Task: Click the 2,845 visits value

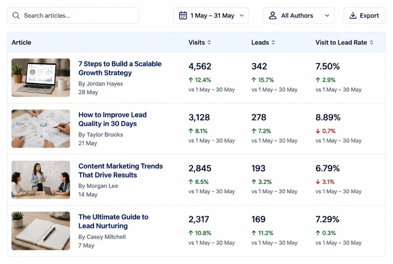Action: pos(200,168)
